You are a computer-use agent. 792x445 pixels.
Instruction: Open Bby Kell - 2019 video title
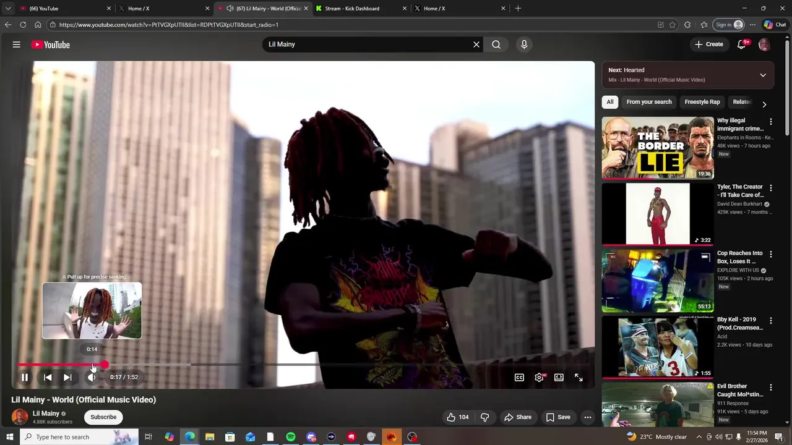click(740, 324)
